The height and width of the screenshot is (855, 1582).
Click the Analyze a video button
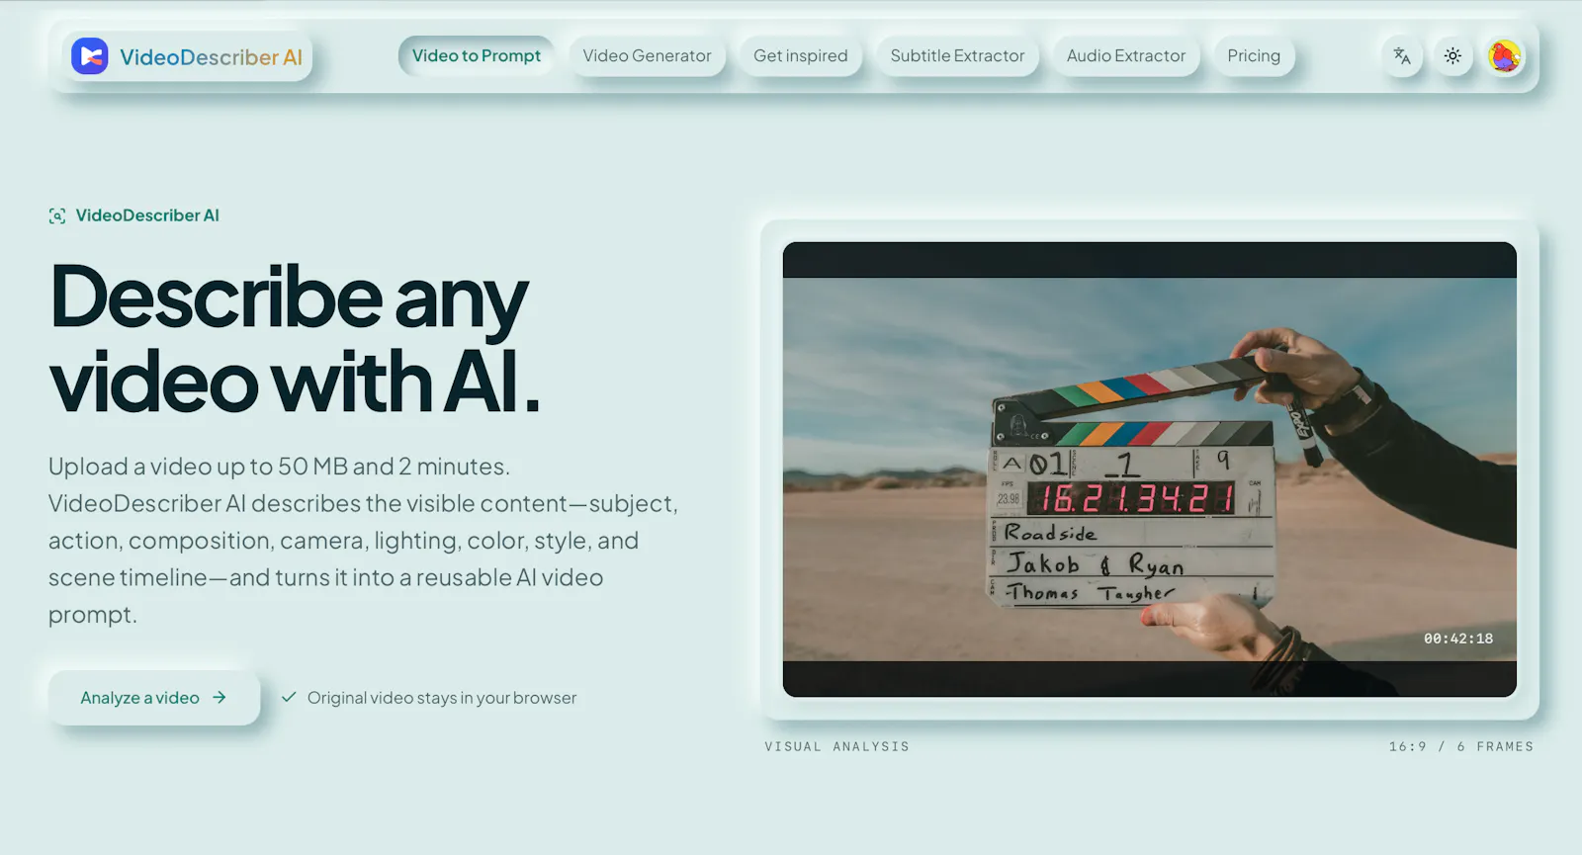(x=154, y=698)
